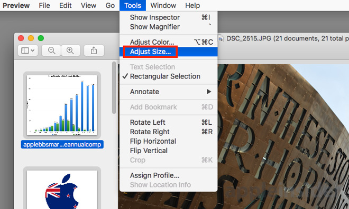Click the sidebar view mode icon

click(25, 51)
